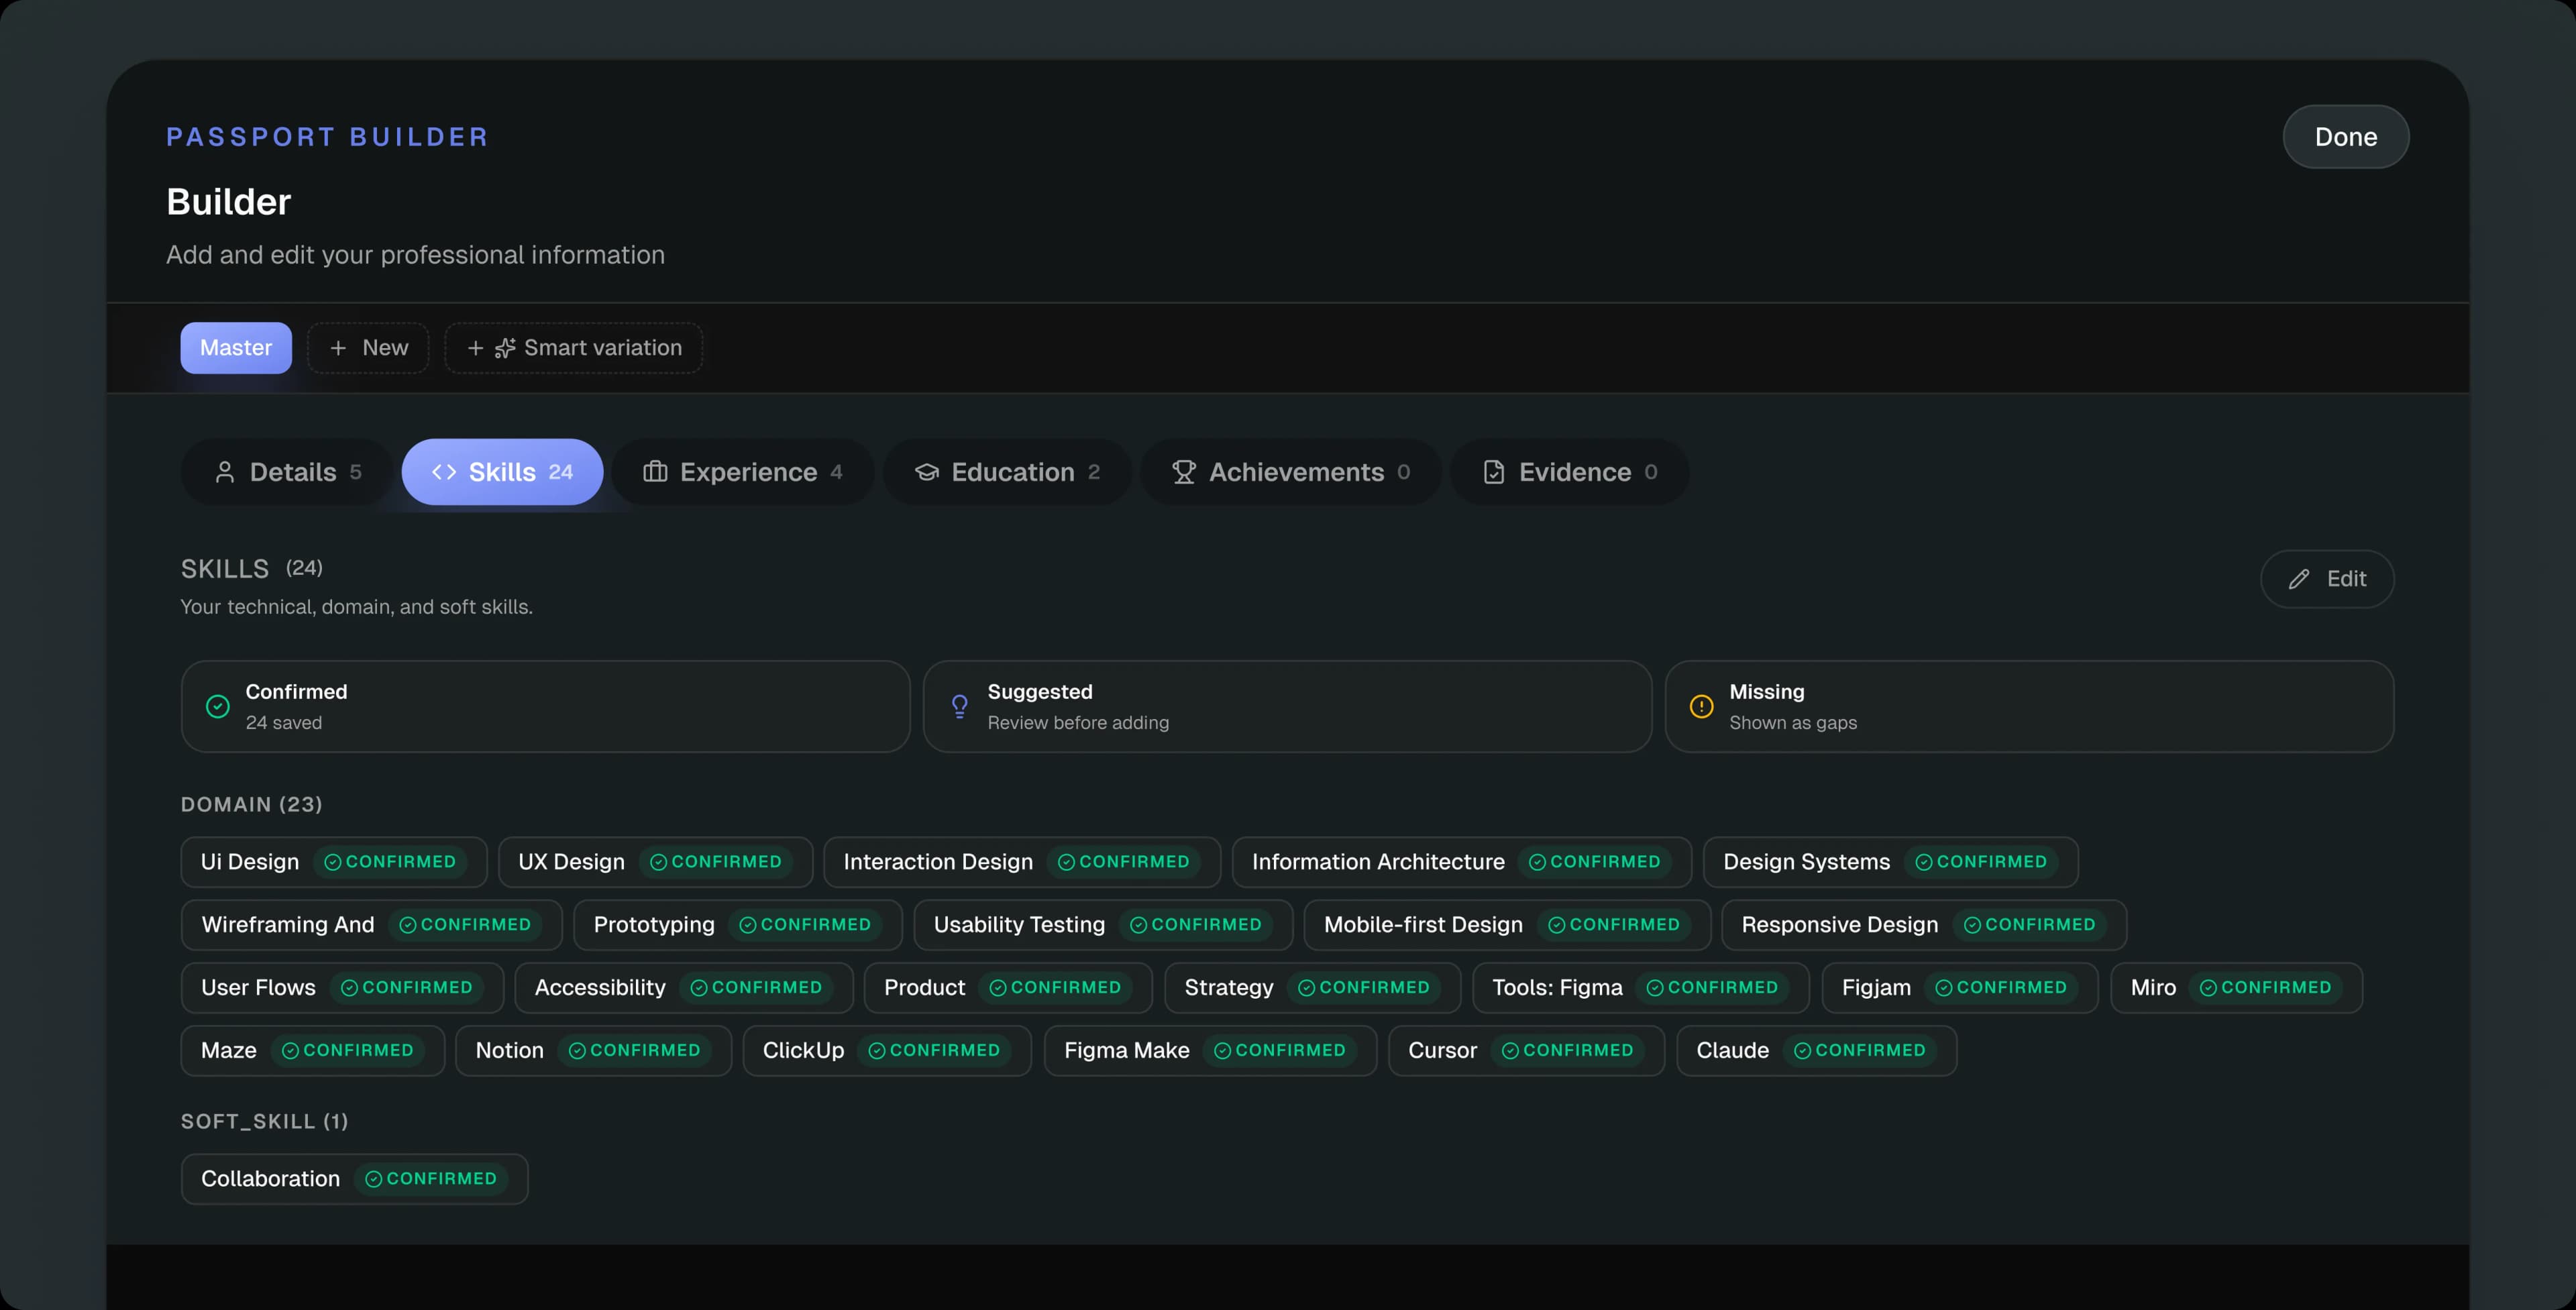2576x1310 pixels.
Task: Select the User Flows skill
Action: coord(342,988)
